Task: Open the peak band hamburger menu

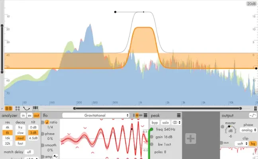Action: tap(179, 115)
